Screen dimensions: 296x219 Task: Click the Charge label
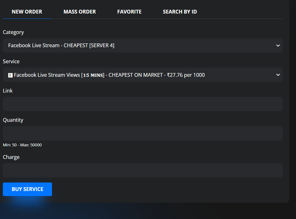click(11, 157)
